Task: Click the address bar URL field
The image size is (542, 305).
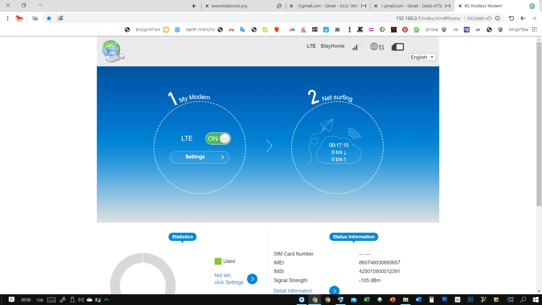Action: coord(428,18)
